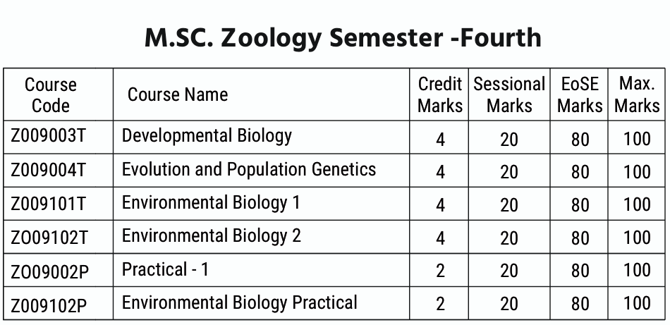Click course code Z009102P
This screenshot has width=670, height=325.
click(x=49, y=305)
